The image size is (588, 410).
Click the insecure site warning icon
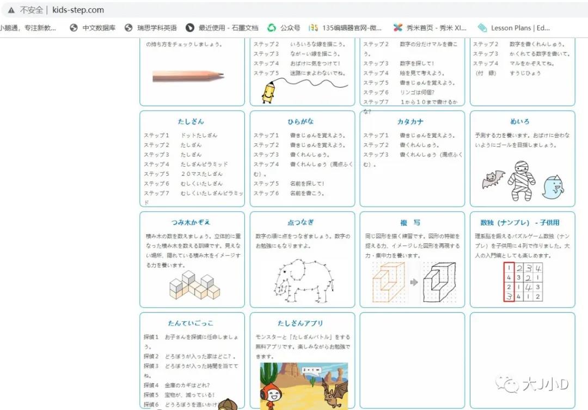tap(11, 10)
